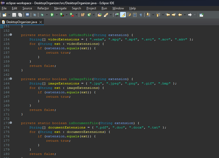Click the isImageFile method name
219x158 pixels.
tap(80, 79)
